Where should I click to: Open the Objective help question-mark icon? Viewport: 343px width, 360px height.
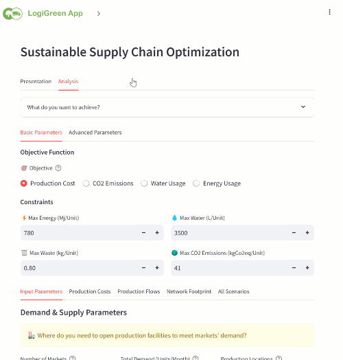point(58,168)
